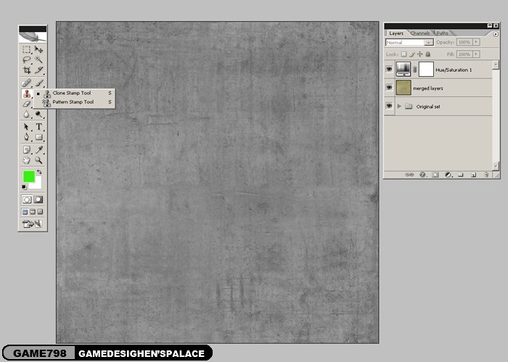This screenshot has height=362, width=508.
Task: Create a new layer
Action: (473, 174)
